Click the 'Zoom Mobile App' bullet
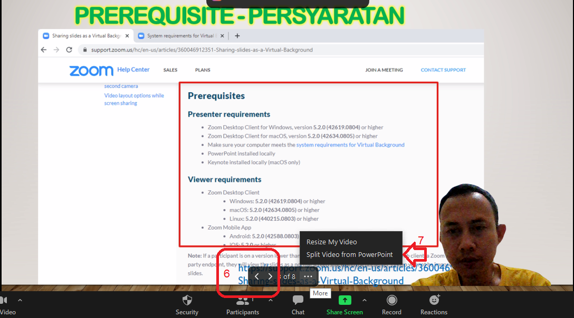Screen dimensions: 574x318 point(229,227)
